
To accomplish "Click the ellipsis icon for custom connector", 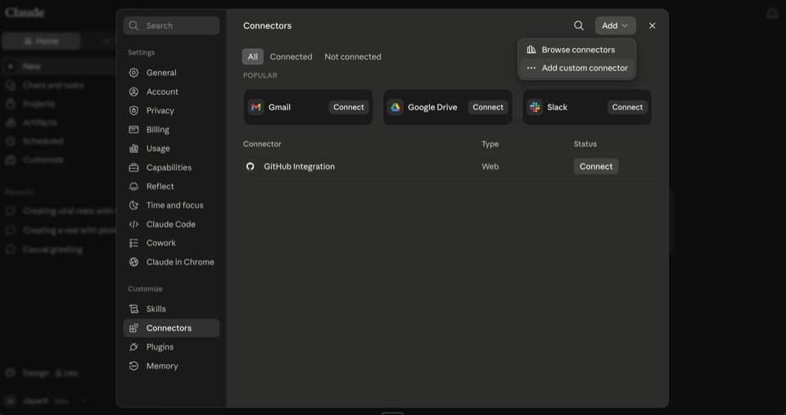I will click(x=531, y=68).
